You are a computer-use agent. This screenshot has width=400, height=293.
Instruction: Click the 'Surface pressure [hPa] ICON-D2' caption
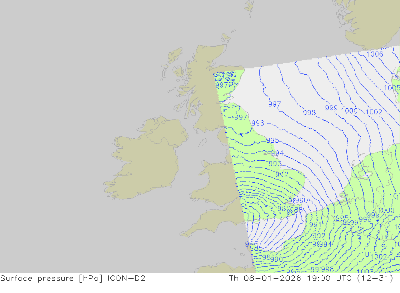coord(73,278)
